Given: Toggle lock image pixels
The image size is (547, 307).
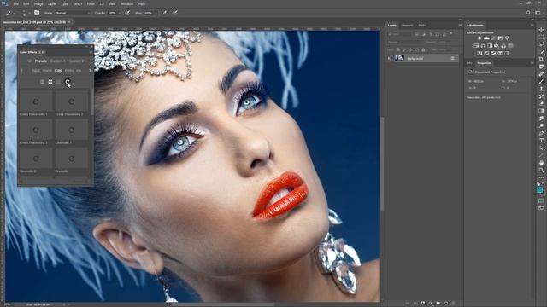Looking at the screenshot, I should [404, 50].
